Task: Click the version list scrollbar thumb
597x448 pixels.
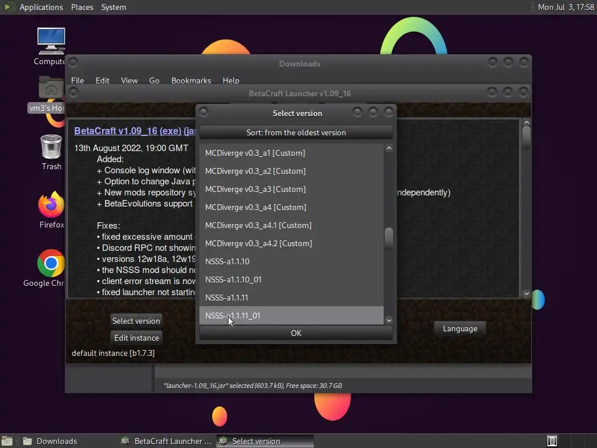Action: [389, 239]
